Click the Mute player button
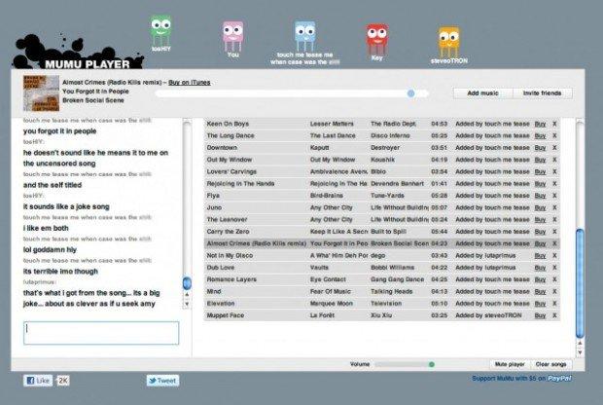The image size is (603, 405). pyautogui.click(x=510, y=364)
